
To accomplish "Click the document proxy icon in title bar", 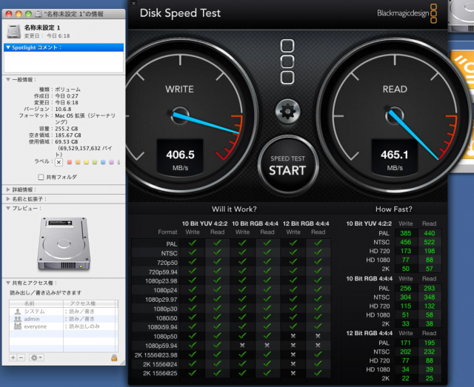I will (39, 14).
